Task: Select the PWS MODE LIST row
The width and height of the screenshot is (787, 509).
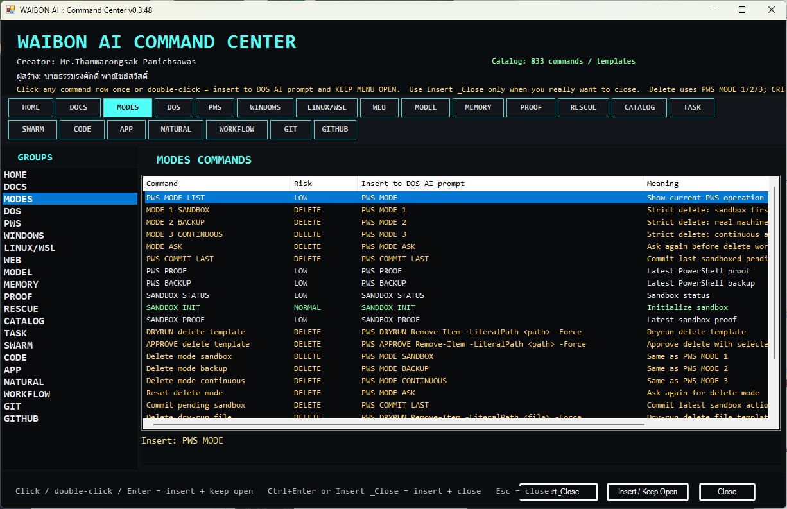Action: click(455, 198)
